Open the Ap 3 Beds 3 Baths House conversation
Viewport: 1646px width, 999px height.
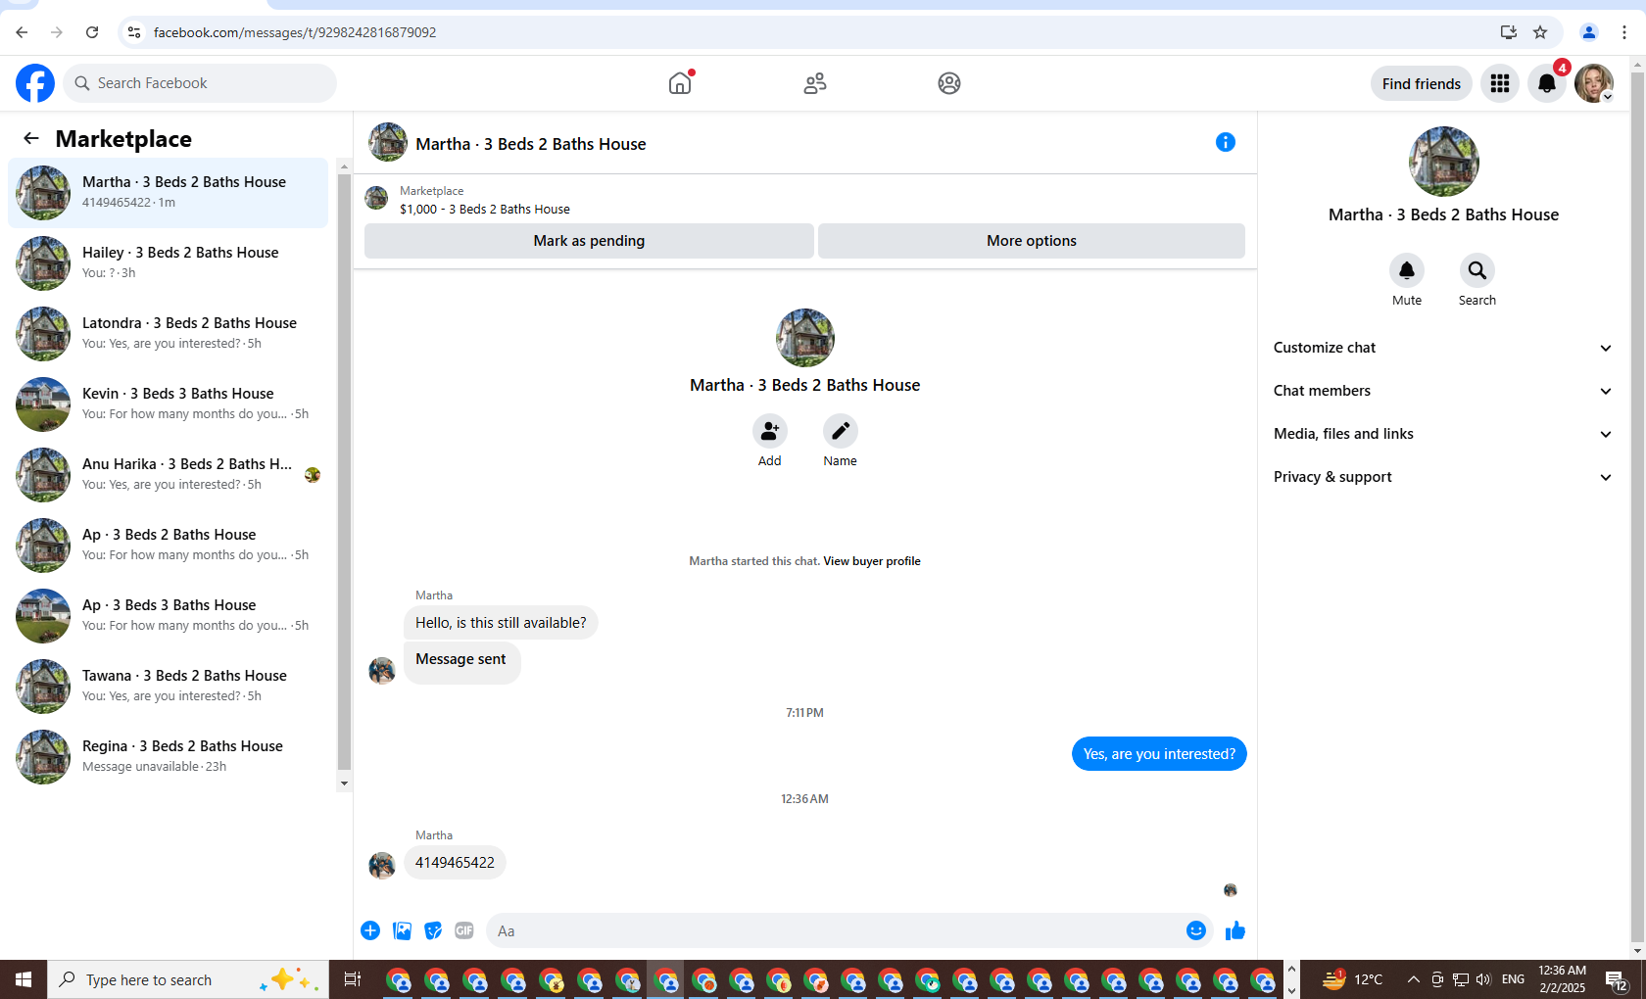point(169,616)
